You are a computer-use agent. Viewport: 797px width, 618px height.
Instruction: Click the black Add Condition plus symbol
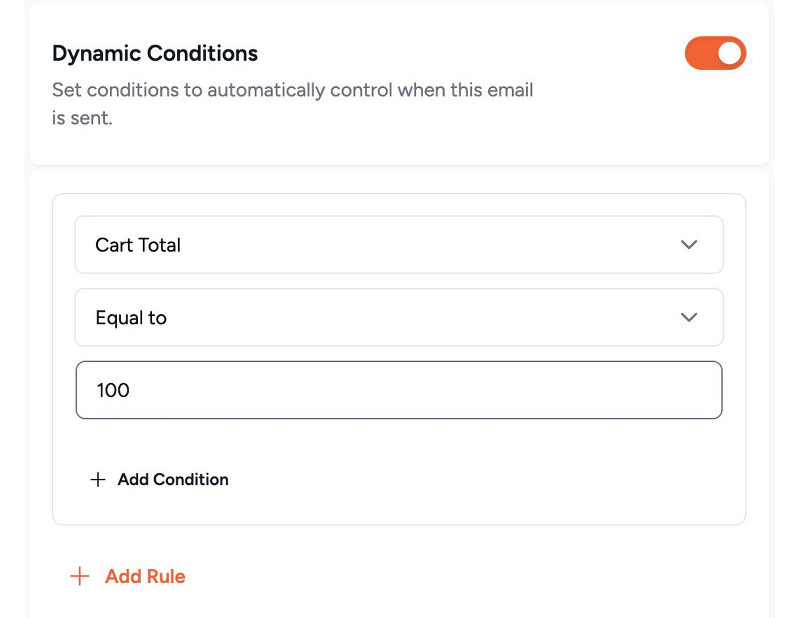click(97, 479)
